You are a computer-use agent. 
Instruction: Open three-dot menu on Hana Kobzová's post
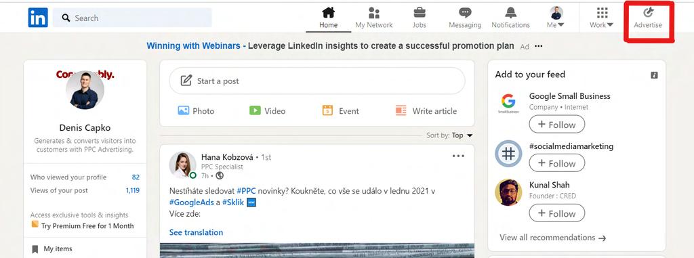tap(458, 156)
